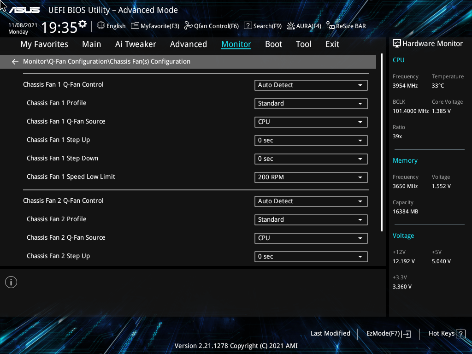This screenshot has width=472, height=354.
Task: Open Chassis Fan 1 Profile dropdown
Action: coord(311,104)
